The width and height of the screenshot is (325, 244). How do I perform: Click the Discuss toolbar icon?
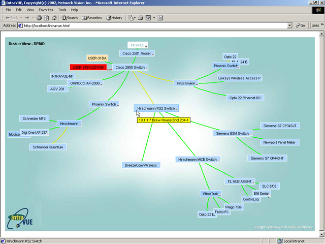click(160, 18)
